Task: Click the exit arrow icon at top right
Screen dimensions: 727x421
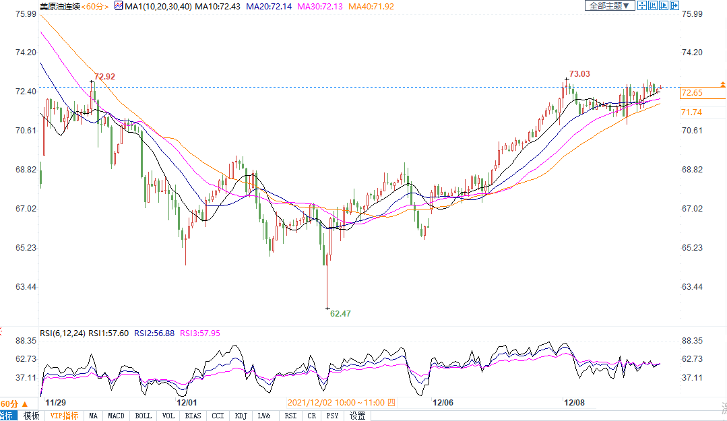Action: coord(674,5)
